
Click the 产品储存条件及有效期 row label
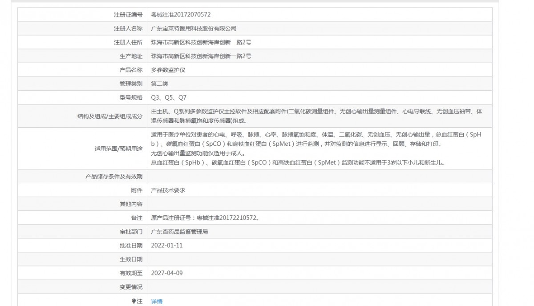click(114, 176)
